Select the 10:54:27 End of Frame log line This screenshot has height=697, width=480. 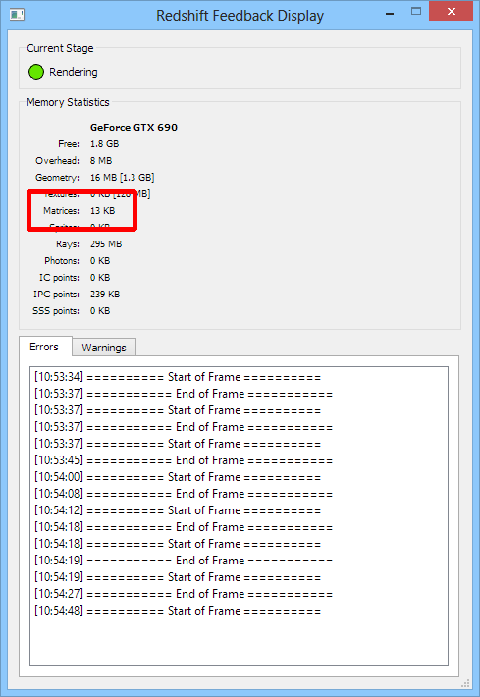[x=184, y=594]
